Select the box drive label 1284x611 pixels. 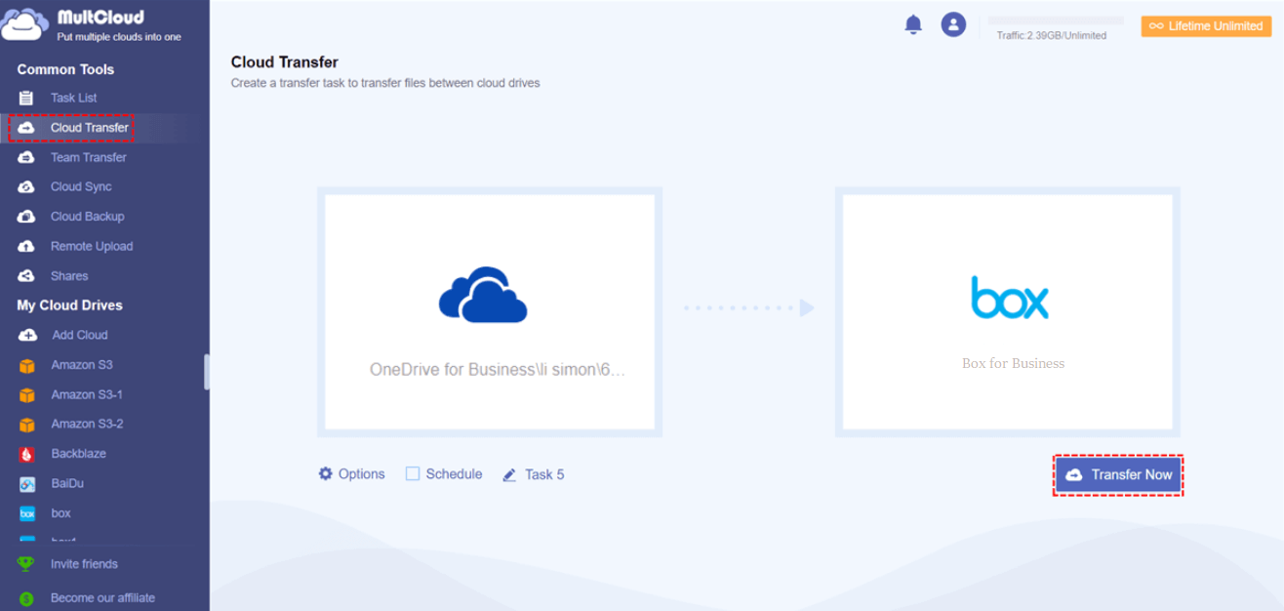(61, 513)
